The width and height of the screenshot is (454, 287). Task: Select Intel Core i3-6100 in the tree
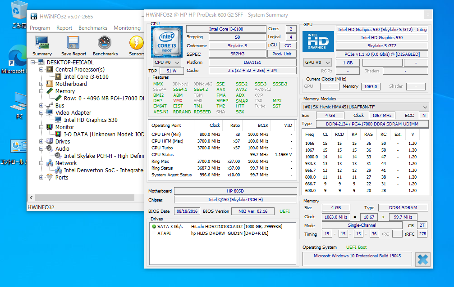click(x=86, y=77)
